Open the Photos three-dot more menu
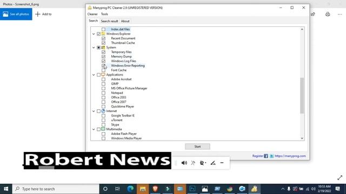The image size is (346, 194). coord(340,15)
